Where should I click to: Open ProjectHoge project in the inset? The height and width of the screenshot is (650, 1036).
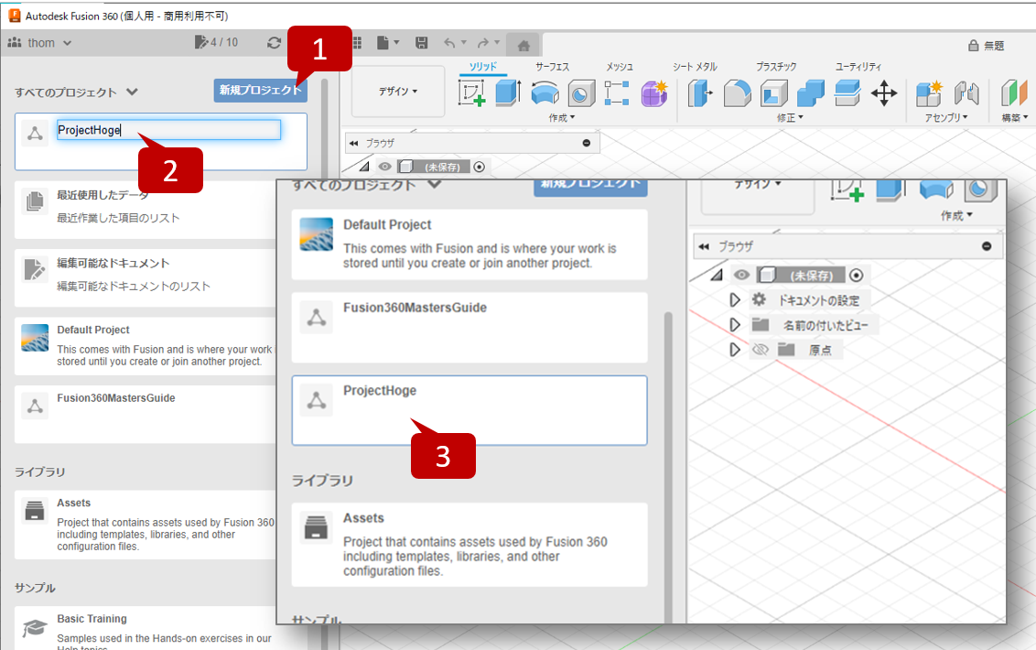(x=469, y=411)
